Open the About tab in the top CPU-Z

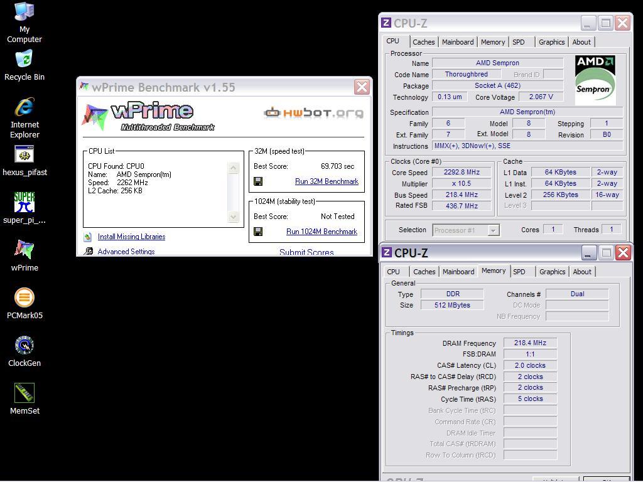click(581, 42)
